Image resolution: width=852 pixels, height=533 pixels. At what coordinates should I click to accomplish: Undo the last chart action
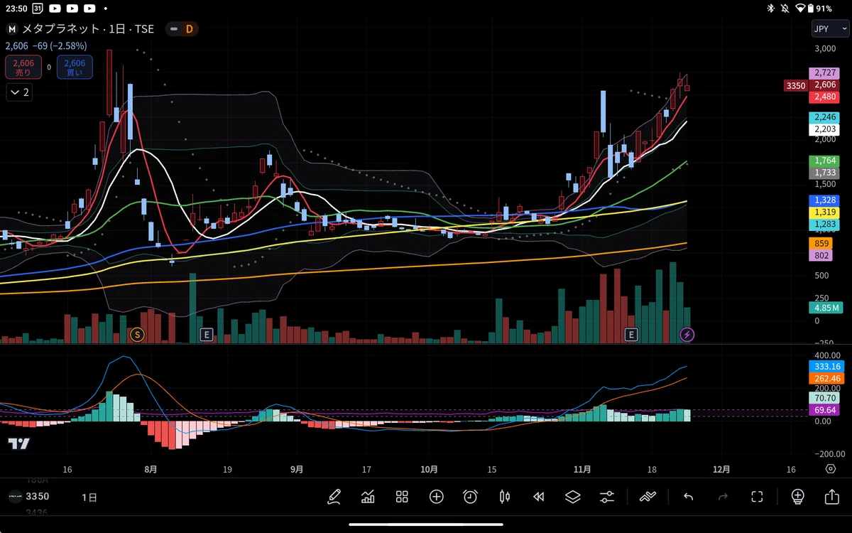click(x=688, y=497)
